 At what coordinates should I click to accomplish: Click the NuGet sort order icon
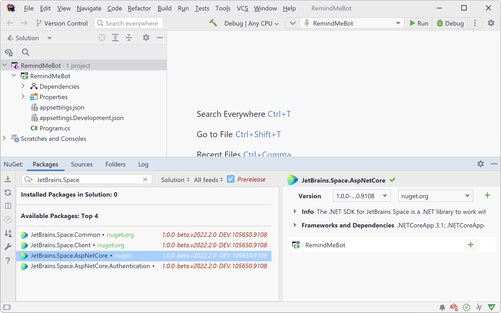(8, 233)
